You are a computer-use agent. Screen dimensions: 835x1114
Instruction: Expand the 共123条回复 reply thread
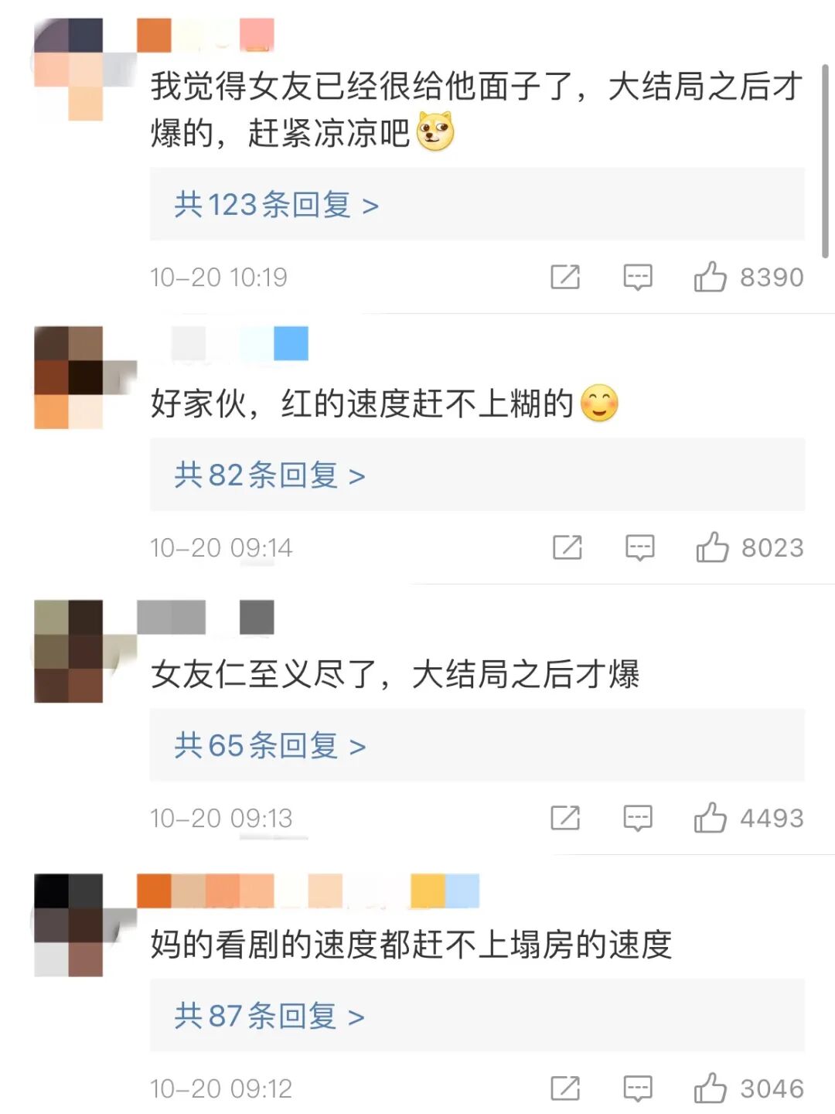pyautogui.click(x=477, y=204)
